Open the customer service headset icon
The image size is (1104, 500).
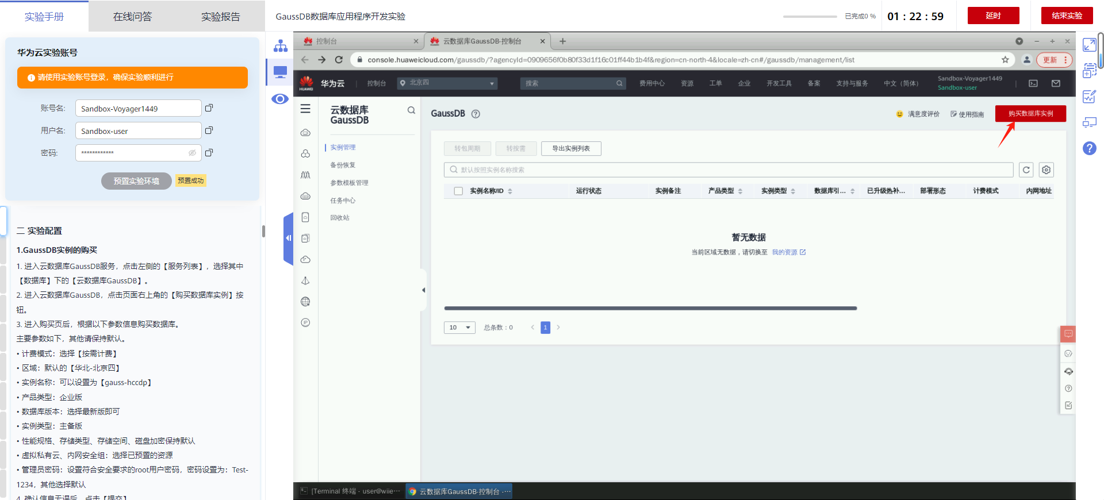[1068, 371]
